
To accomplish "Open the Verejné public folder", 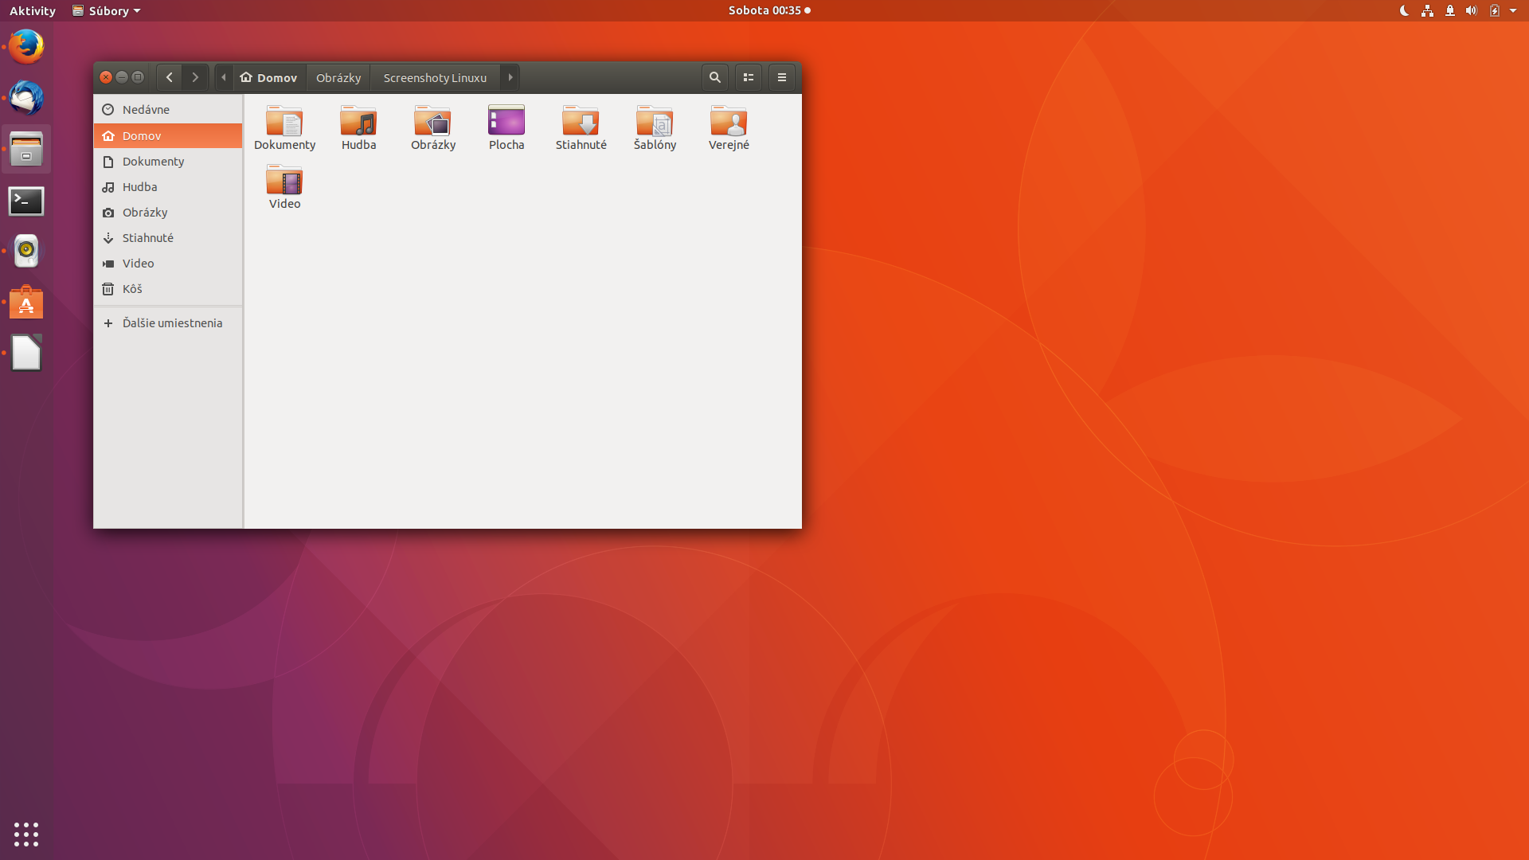I will pyautogui.click(x=729, y=121).
